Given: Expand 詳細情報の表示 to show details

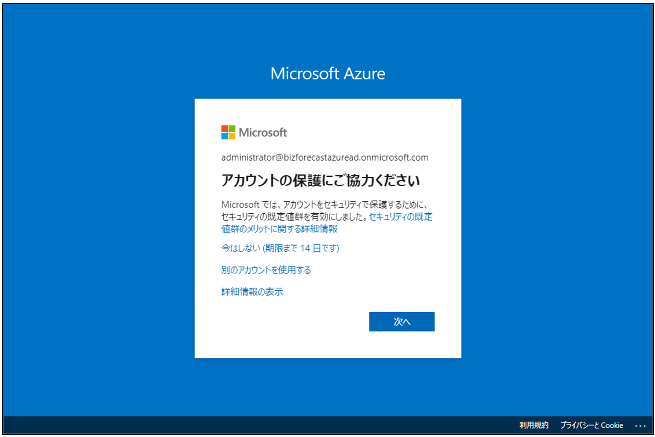Looking at the screenshot, I should [252, 292].
